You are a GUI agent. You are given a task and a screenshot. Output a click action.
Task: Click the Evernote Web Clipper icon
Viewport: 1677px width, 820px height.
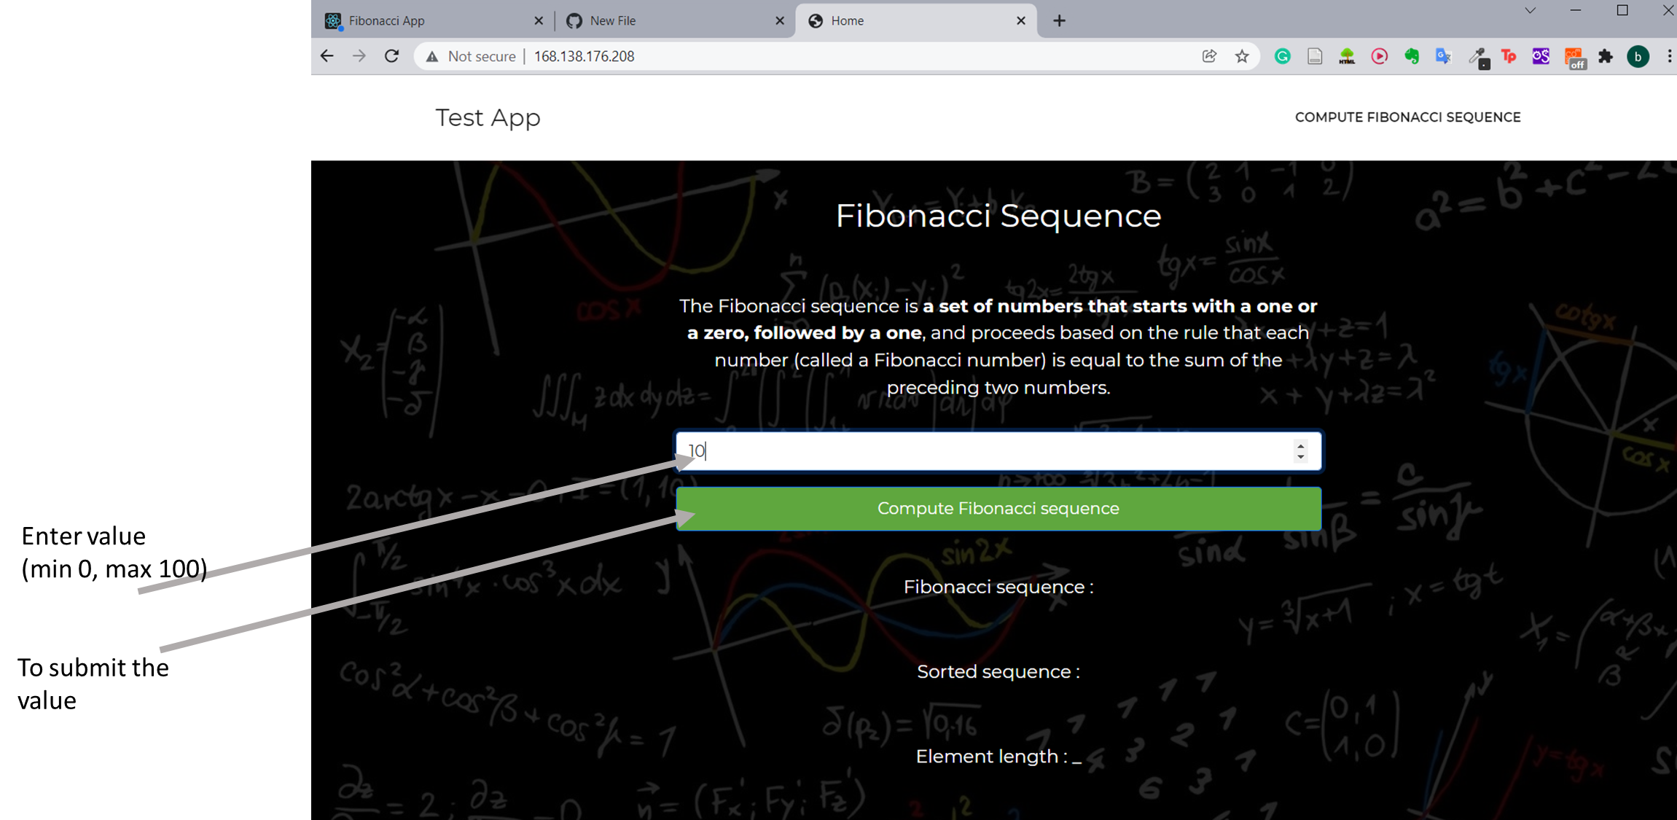point(1412,56)
